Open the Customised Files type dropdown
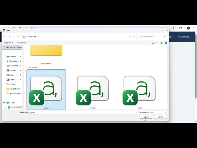This screenshot has width=197, height=148. (153, 113)
